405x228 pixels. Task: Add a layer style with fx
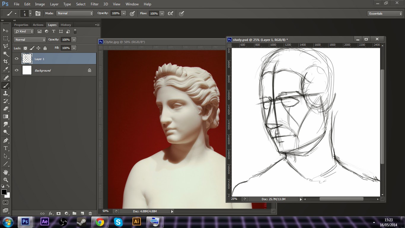[51, 213]
